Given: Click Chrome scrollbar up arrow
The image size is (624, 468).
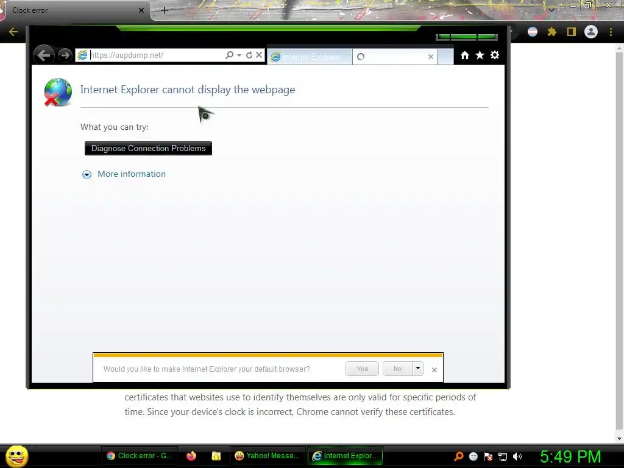Looking at the screenshot, I should [619, 49].
